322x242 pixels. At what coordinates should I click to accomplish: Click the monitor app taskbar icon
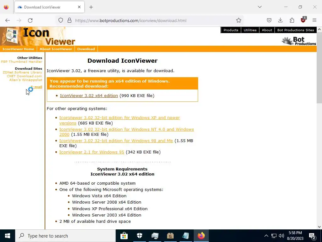point(155,236)
